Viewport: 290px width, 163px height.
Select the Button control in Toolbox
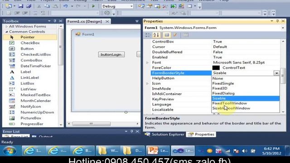(30, 48)
